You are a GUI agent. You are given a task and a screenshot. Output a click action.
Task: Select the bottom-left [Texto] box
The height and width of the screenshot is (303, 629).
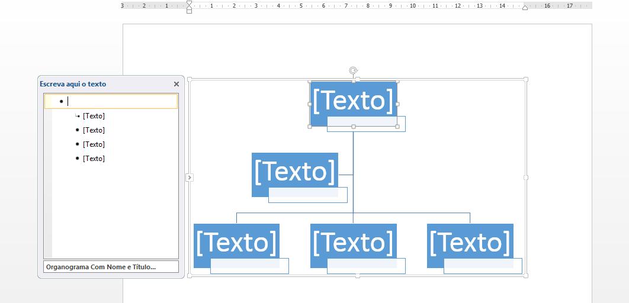coord(236,241)
